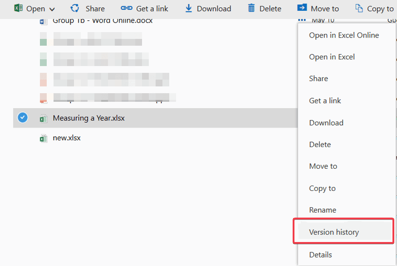The image size is (397, 266).
Task: Click the Move to label in the toolbar
Action: (x=324, y=9)
